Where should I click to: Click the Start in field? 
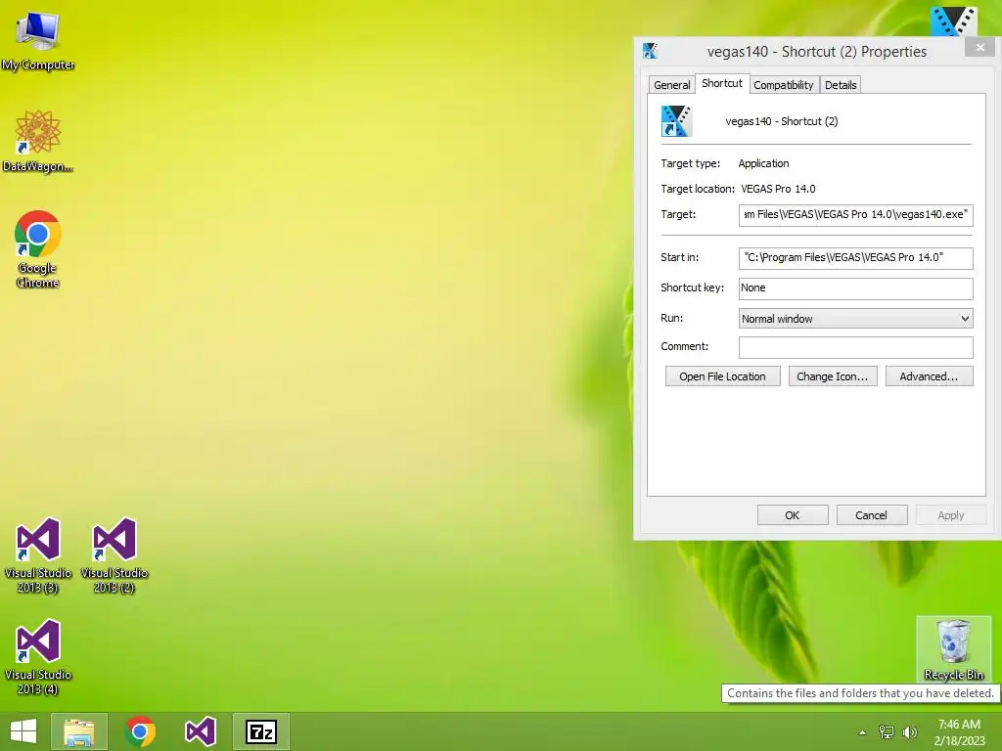point(855,258)
